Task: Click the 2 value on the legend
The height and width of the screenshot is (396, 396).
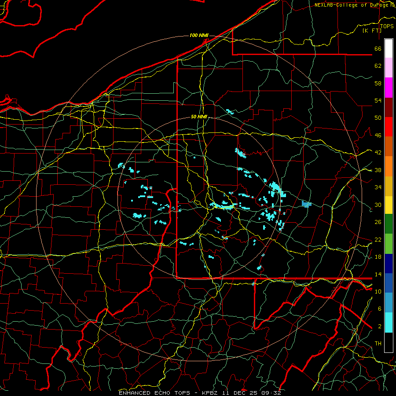Action: [379, 326]
